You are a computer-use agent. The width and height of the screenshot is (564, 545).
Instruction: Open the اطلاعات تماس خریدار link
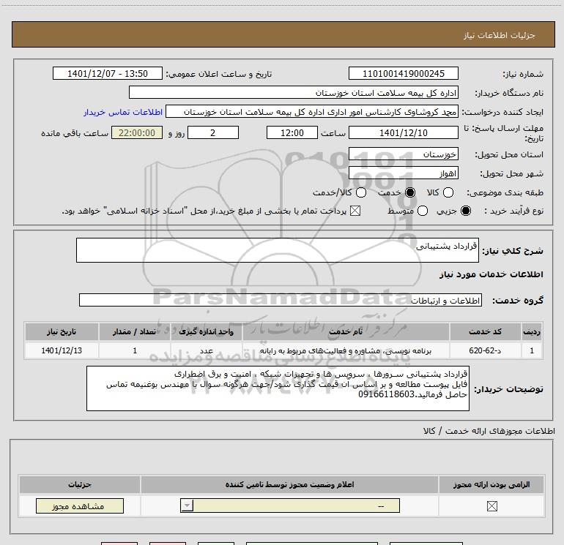coord(123,112)
